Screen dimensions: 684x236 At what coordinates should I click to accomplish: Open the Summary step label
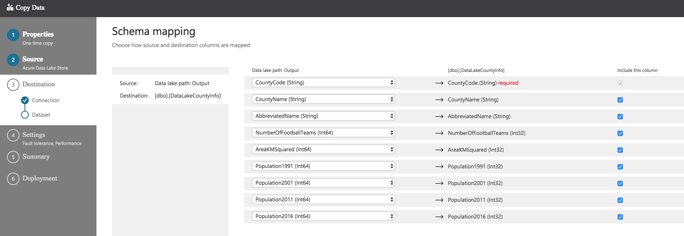click(x=36, y=157)
